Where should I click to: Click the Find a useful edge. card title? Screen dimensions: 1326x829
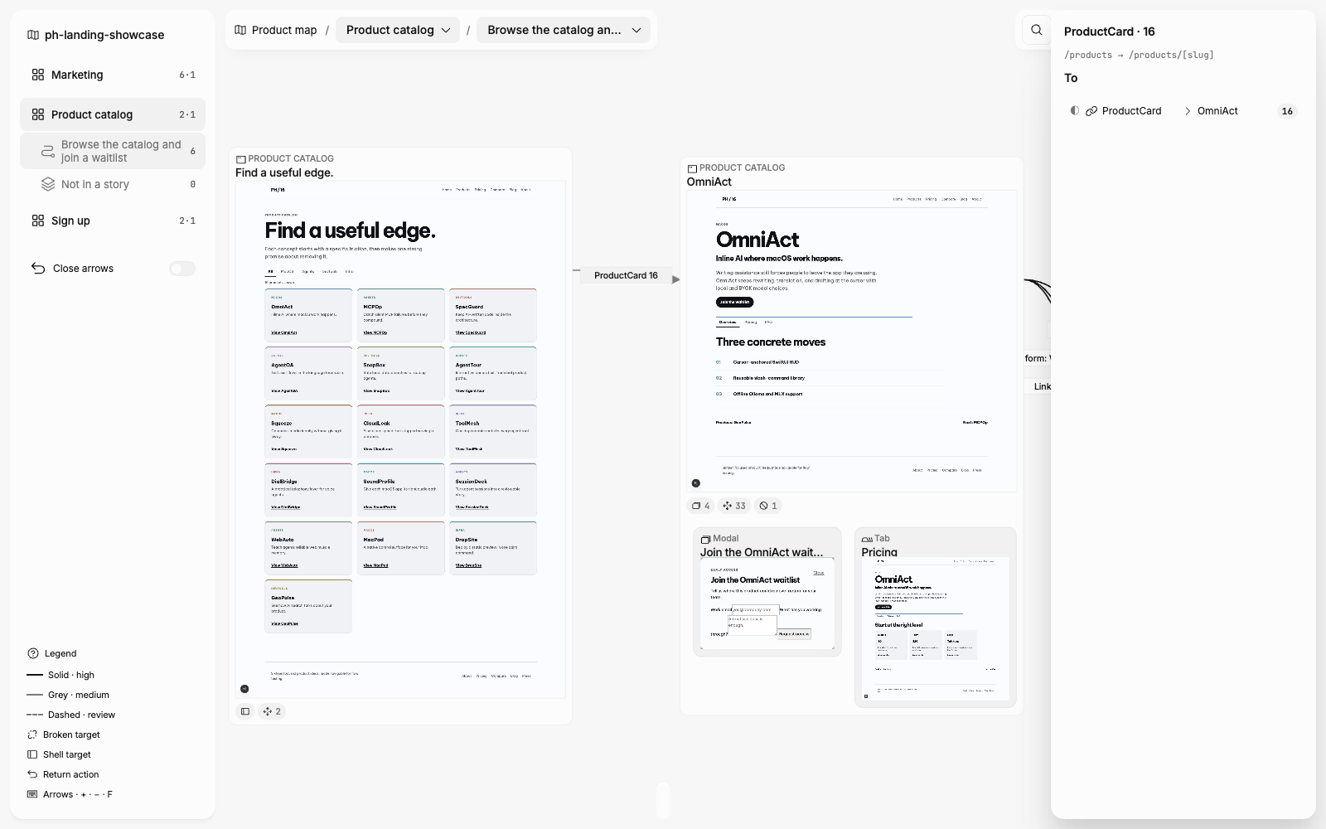[x=284, y=172]
